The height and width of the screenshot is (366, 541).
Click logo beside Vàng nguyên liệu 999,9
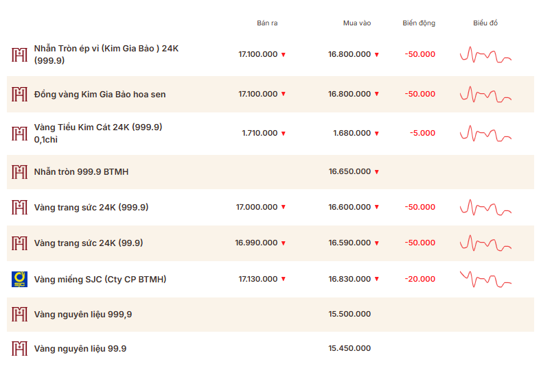[20, 315]
